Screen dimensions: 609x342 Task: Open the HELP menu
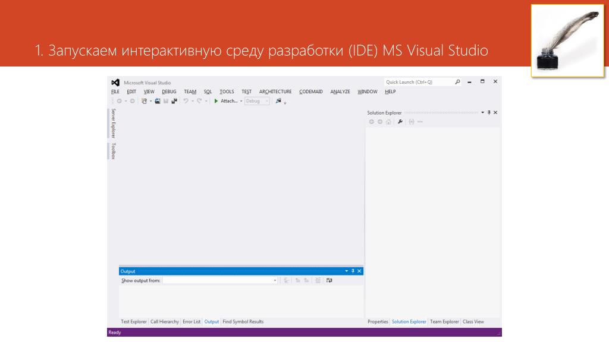390,92
